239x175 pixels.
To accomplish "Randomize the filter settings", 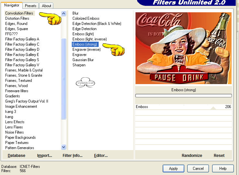I will (192, 156).
